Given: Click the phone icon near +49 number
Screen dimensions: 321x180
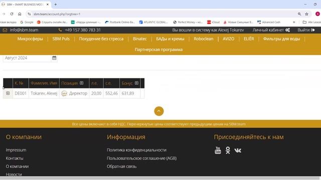Looking at the screenshot, I should [x=60, y=30].
